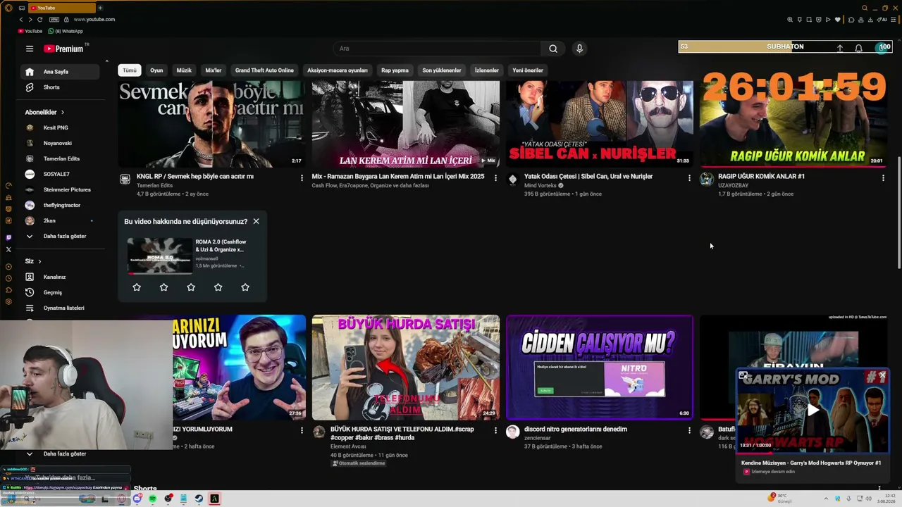Open the YouTube hamburger guide menu

point(30,49)
